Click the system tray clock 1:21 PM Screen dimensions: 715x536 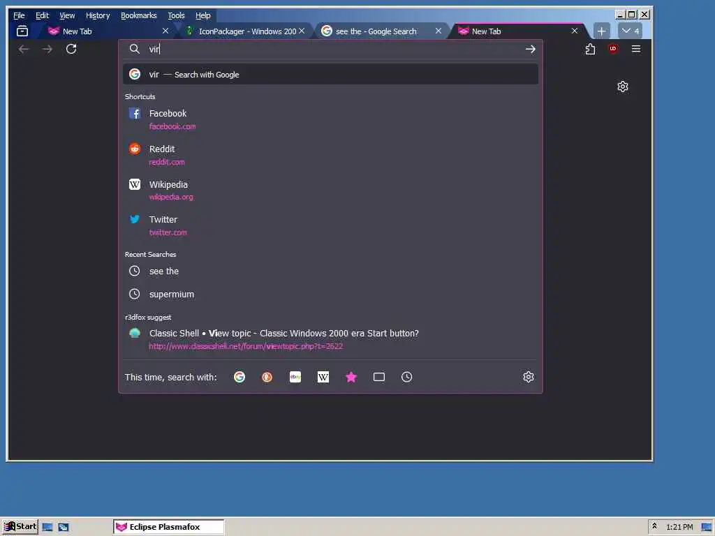[x=679, y=528]
